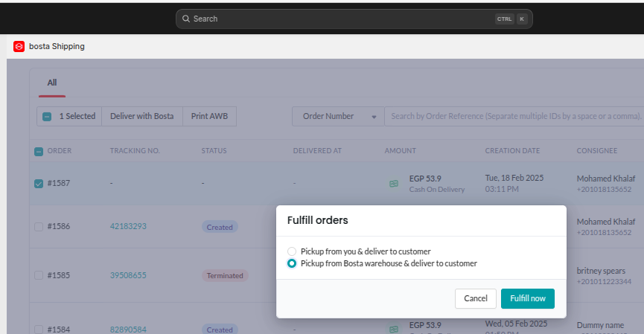Image resolution: width=644 pixels, height=334 pixels.
Task: Click consignee britney spears
Action: click(601, 271)
